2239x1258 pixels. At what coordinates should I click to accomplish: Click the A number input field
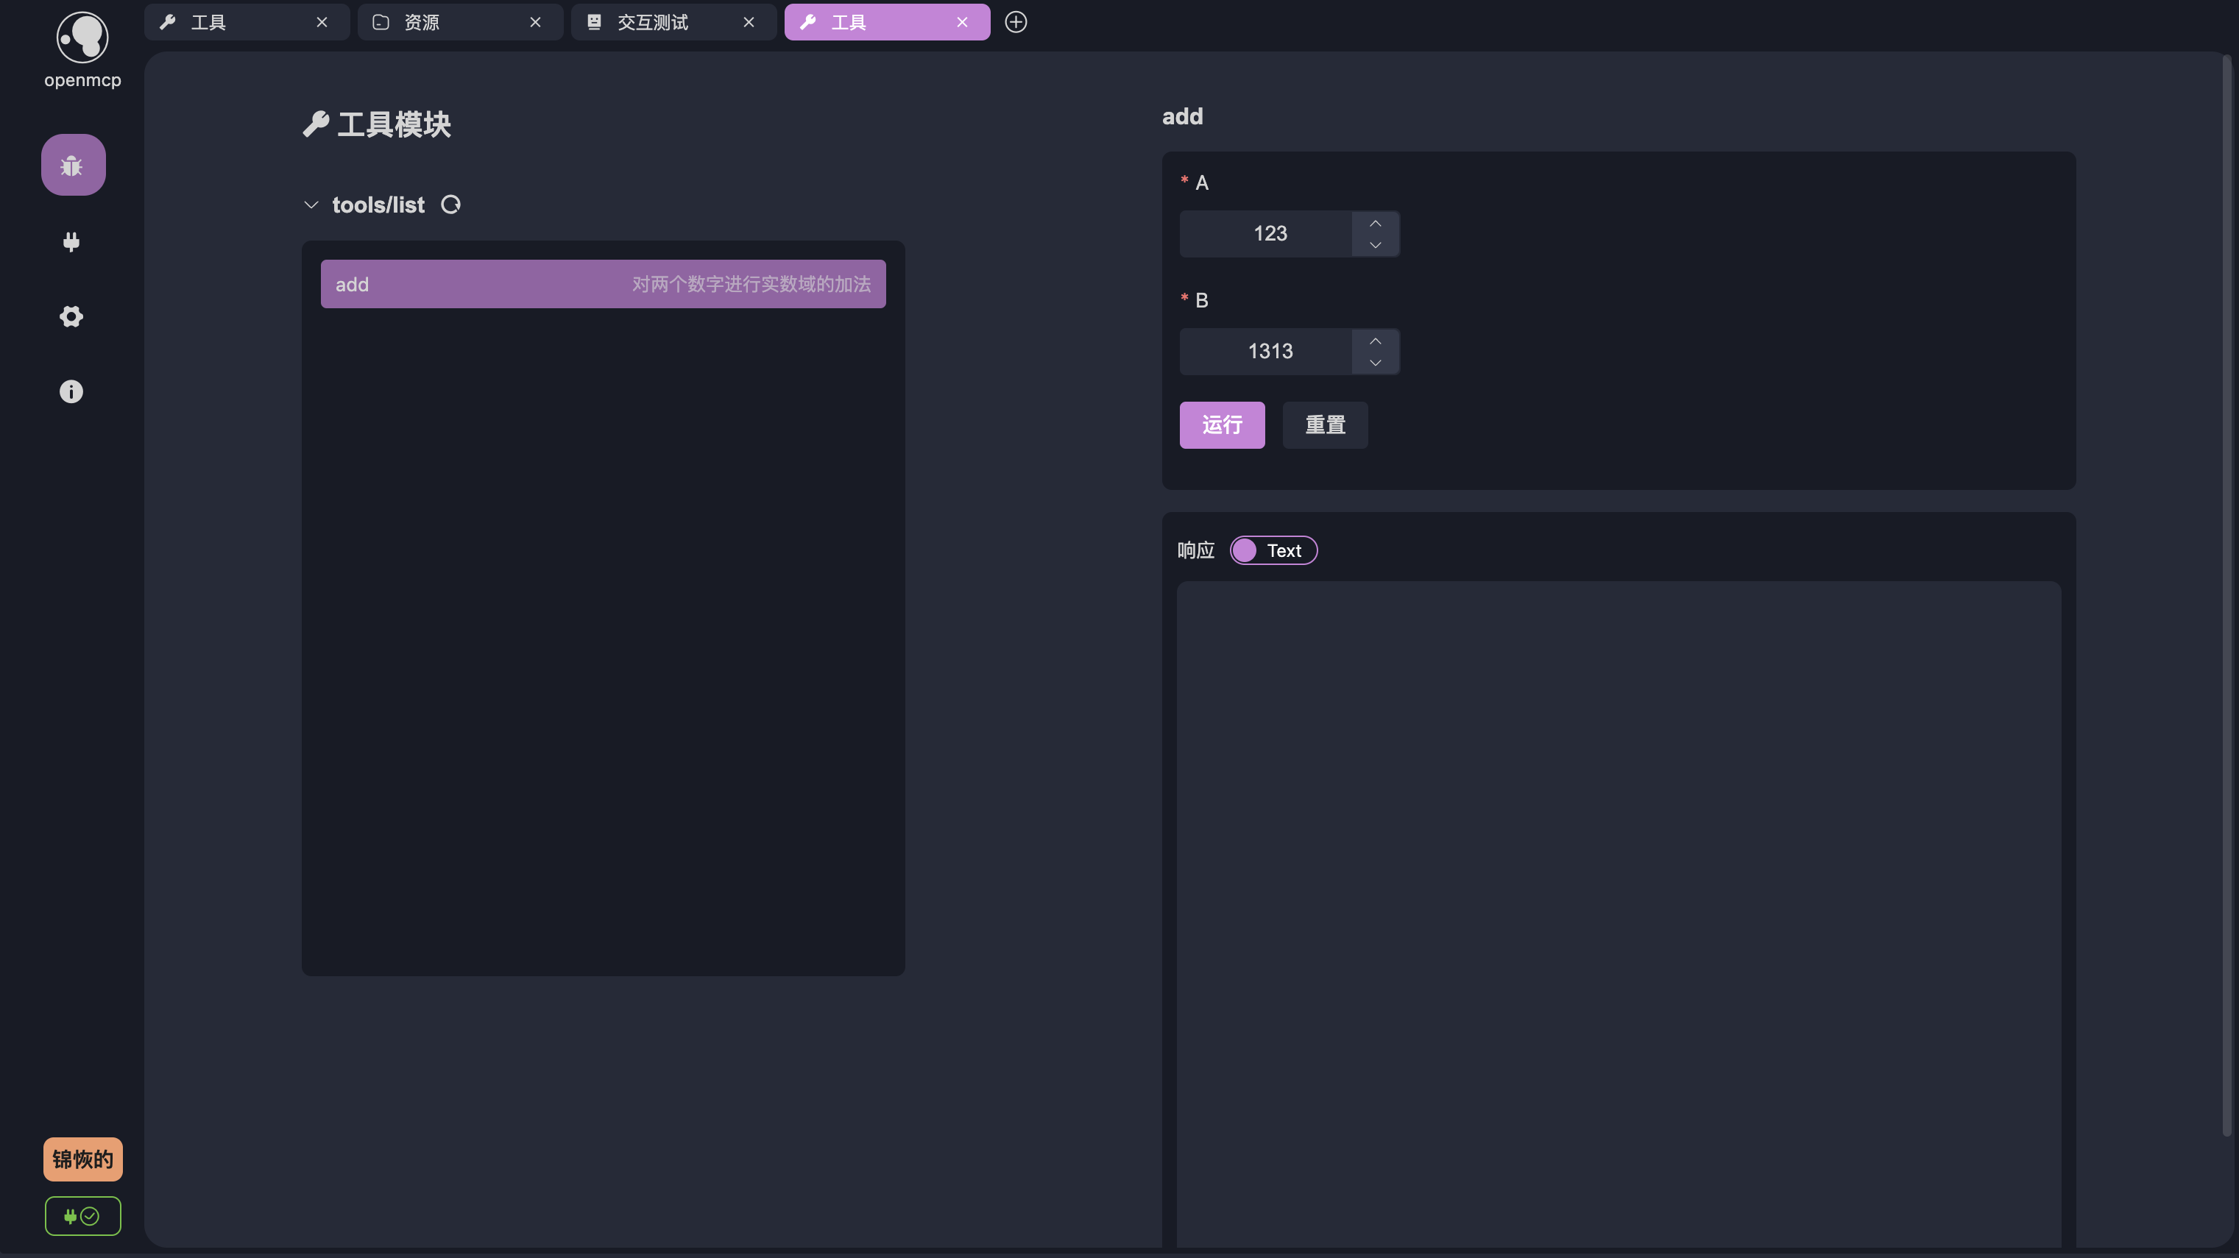tap(1269, 234)
